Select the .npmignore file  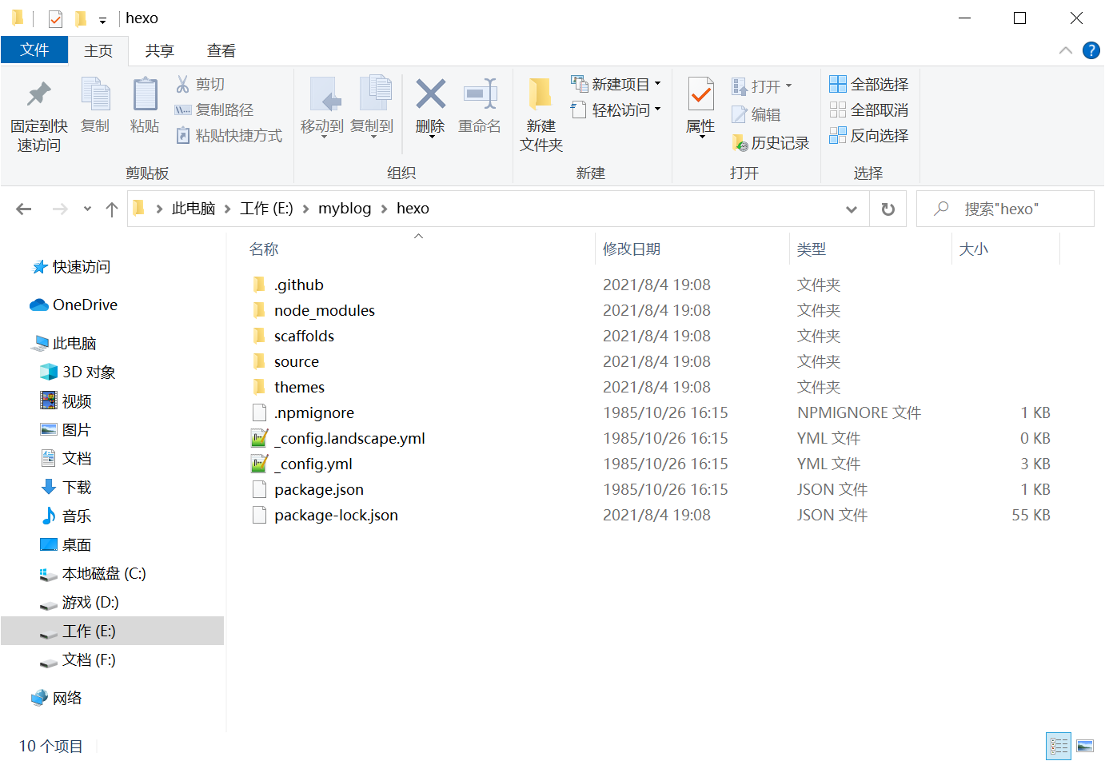(x=314, y=412)
